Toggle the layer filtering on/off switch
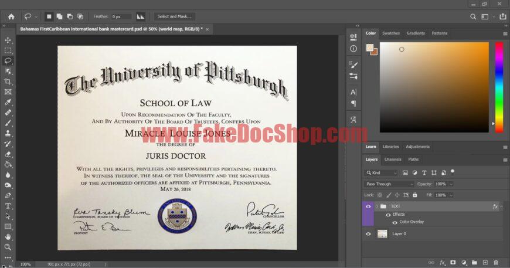Image resolution: width=510 pixels, height=268 pixels. [453, 172]
